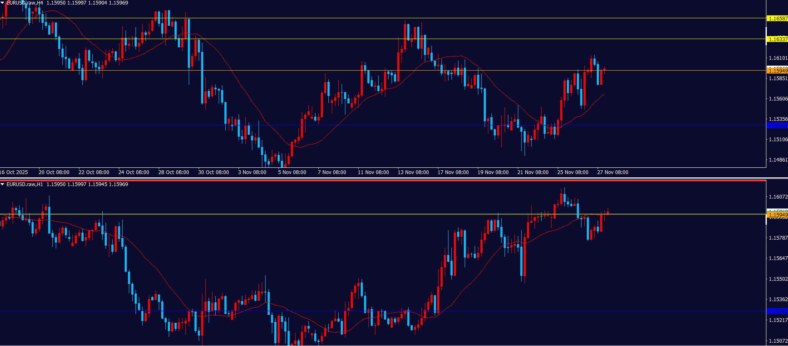
Task: Click the 16 Oct 2025 date label
Action: tap(14, 172)
